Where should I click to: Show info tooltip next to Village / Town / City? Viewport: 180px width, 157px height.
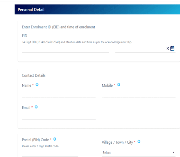(139, 142)
